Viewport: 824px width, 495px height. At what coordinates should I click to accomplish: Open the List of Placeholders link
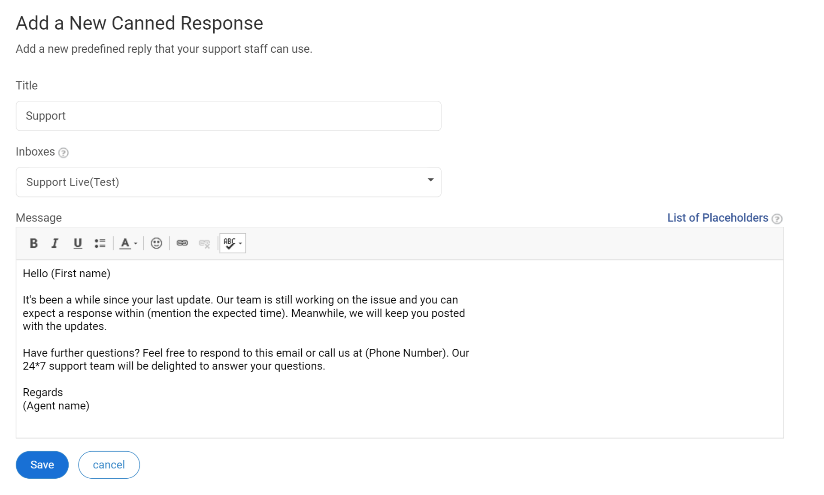tap(717, 218)
